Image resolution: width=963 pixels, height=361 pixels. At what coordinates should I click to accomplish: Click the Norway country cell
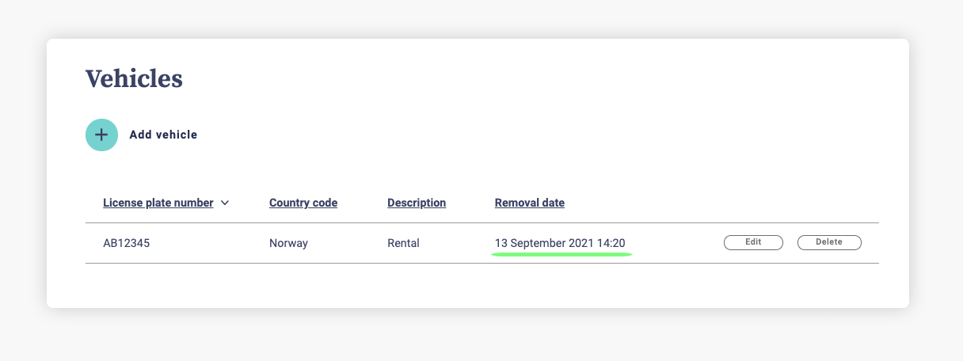[x=288, y=243]
